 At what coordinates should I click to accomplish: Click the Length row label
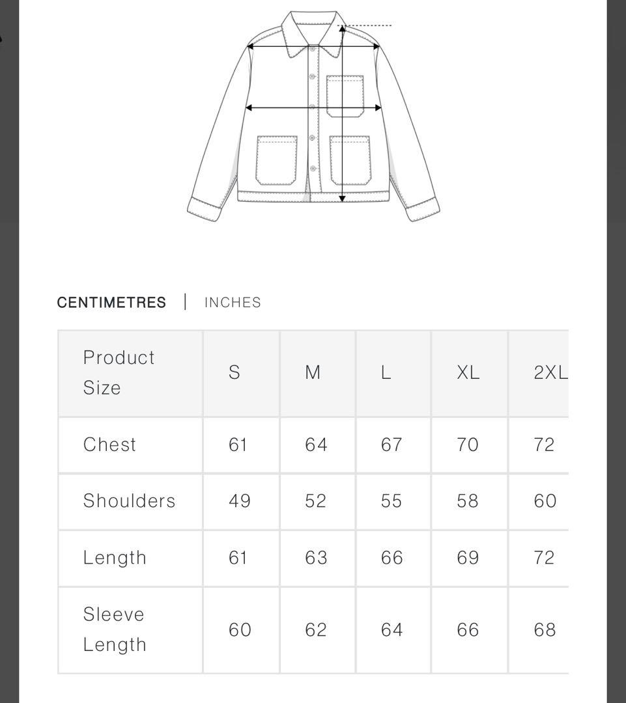tap(115, 558)
